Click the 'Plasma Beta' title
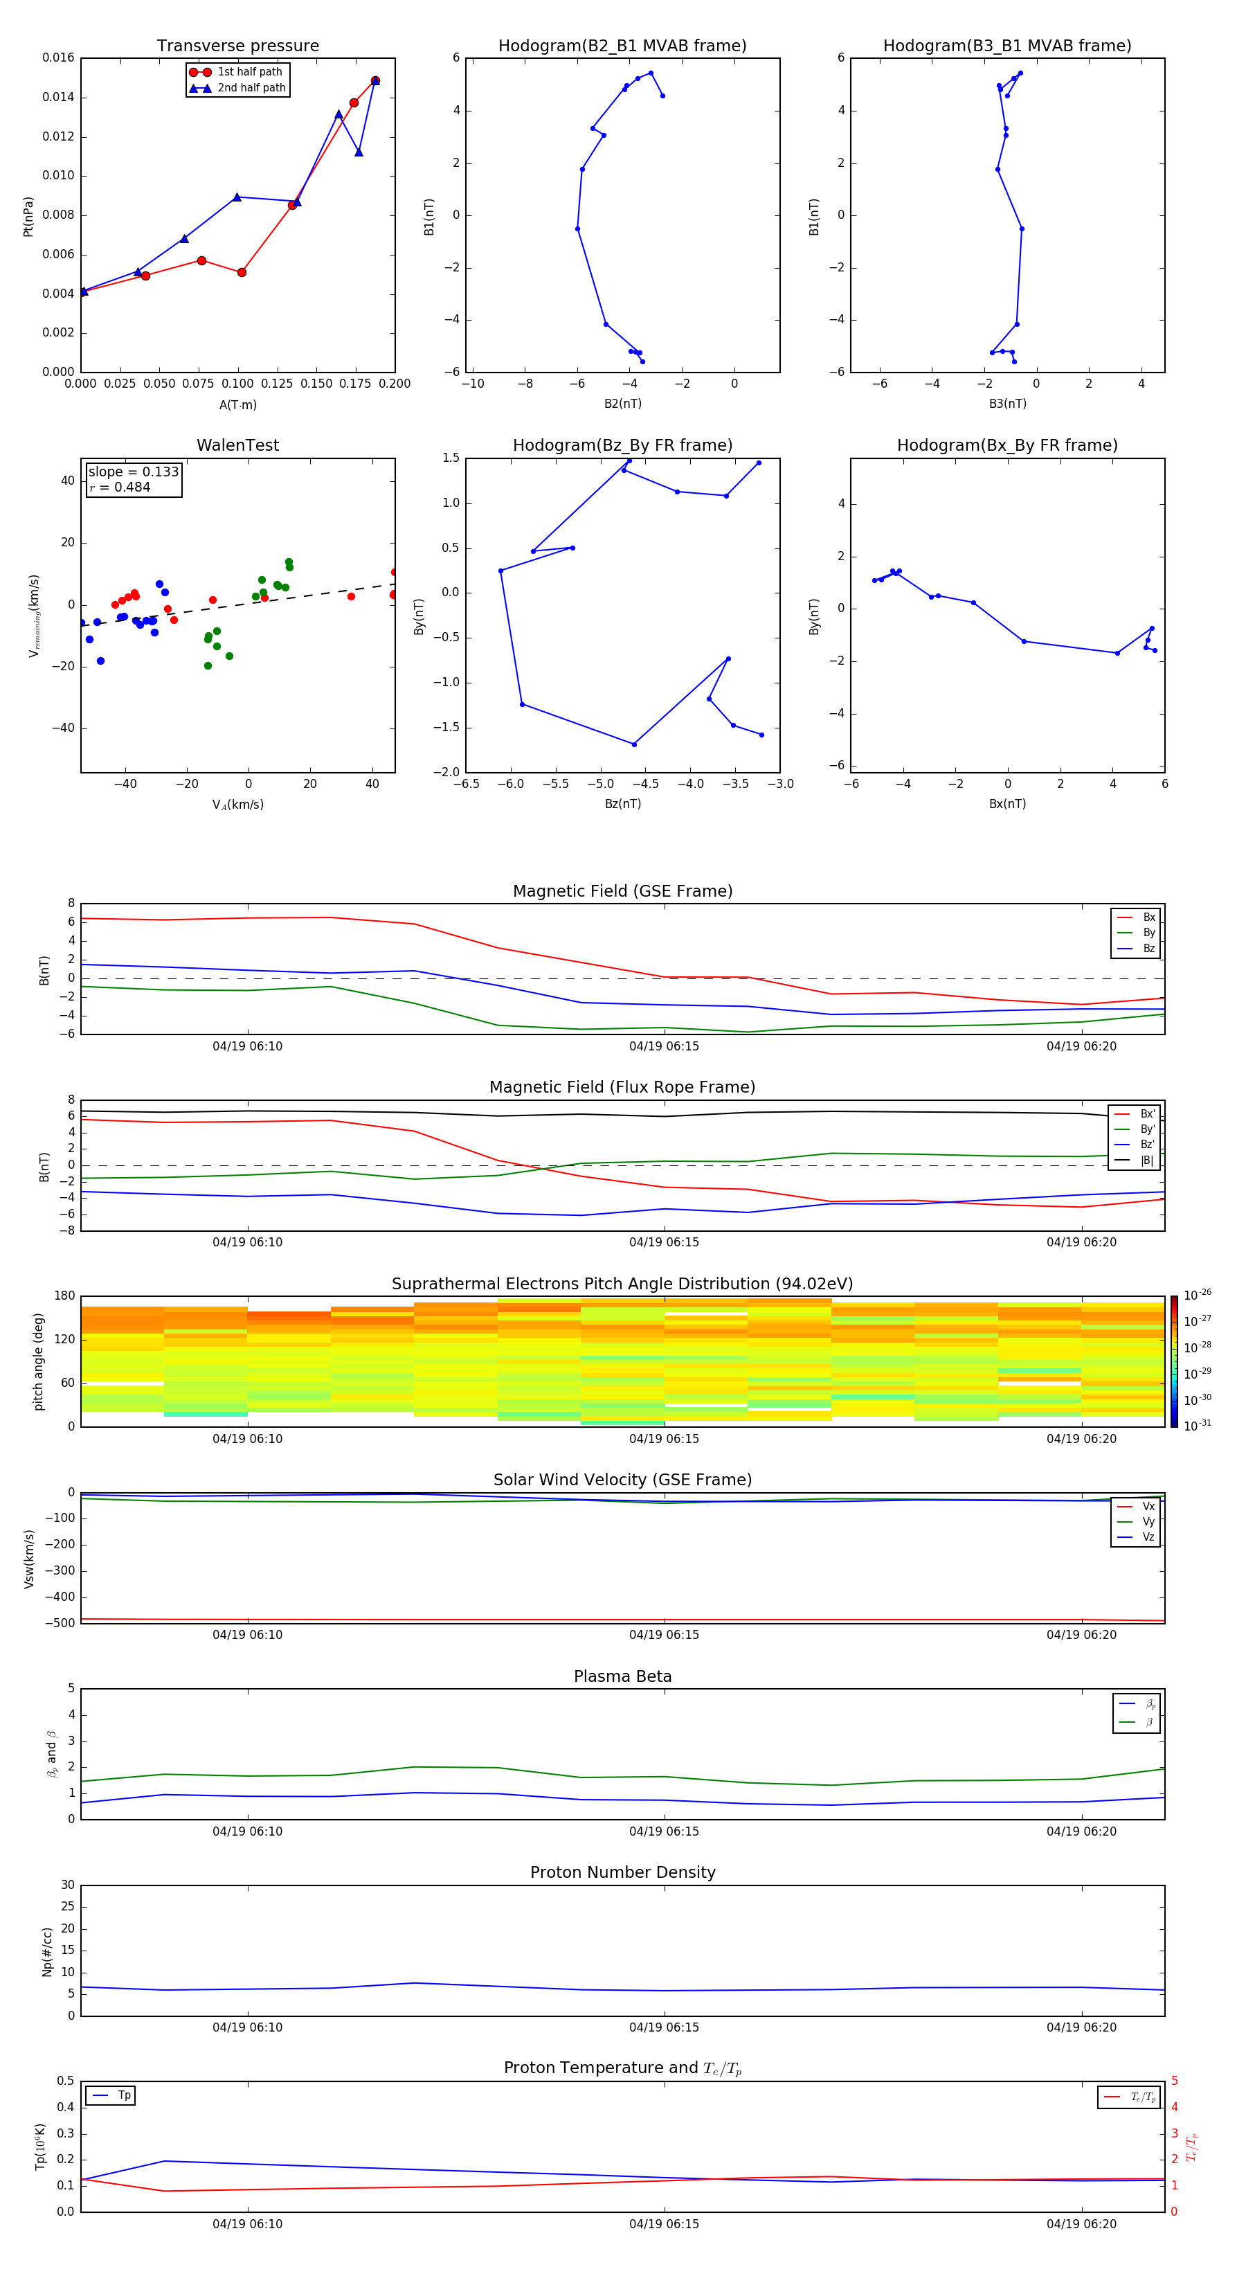Image resolution: width=1246 pixels, height=2285 pixels. click(x=622, y=1676)
